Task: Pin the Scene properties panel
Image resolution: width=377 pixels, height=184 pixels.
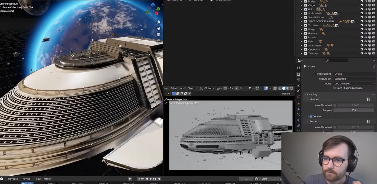Action: click(374, 67)
